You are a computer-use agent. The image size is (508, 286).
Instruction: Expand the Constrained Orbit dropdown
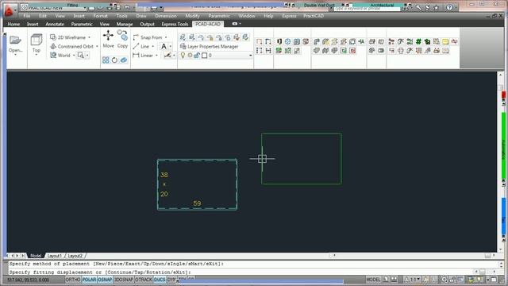pyautogui.click(x=97, y=46)
